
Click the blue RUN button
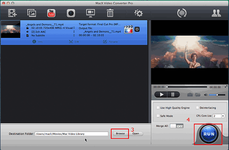[209, 134]
